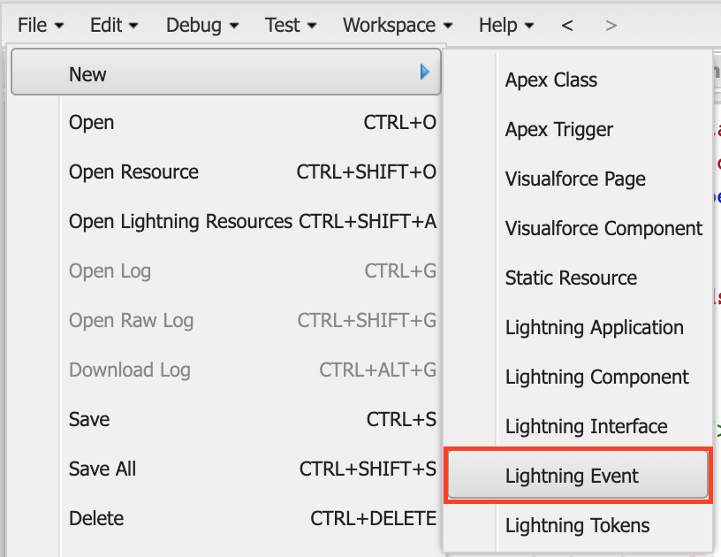The image size is (721, 557).
Task: Click the caret icon next to Workspace
Action: [x=446, y=26]
